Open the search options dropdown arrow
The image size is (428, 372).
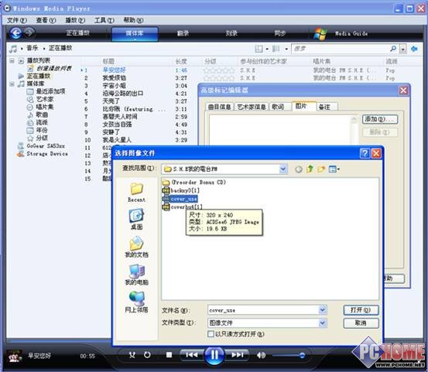click(x=403, y=49)
